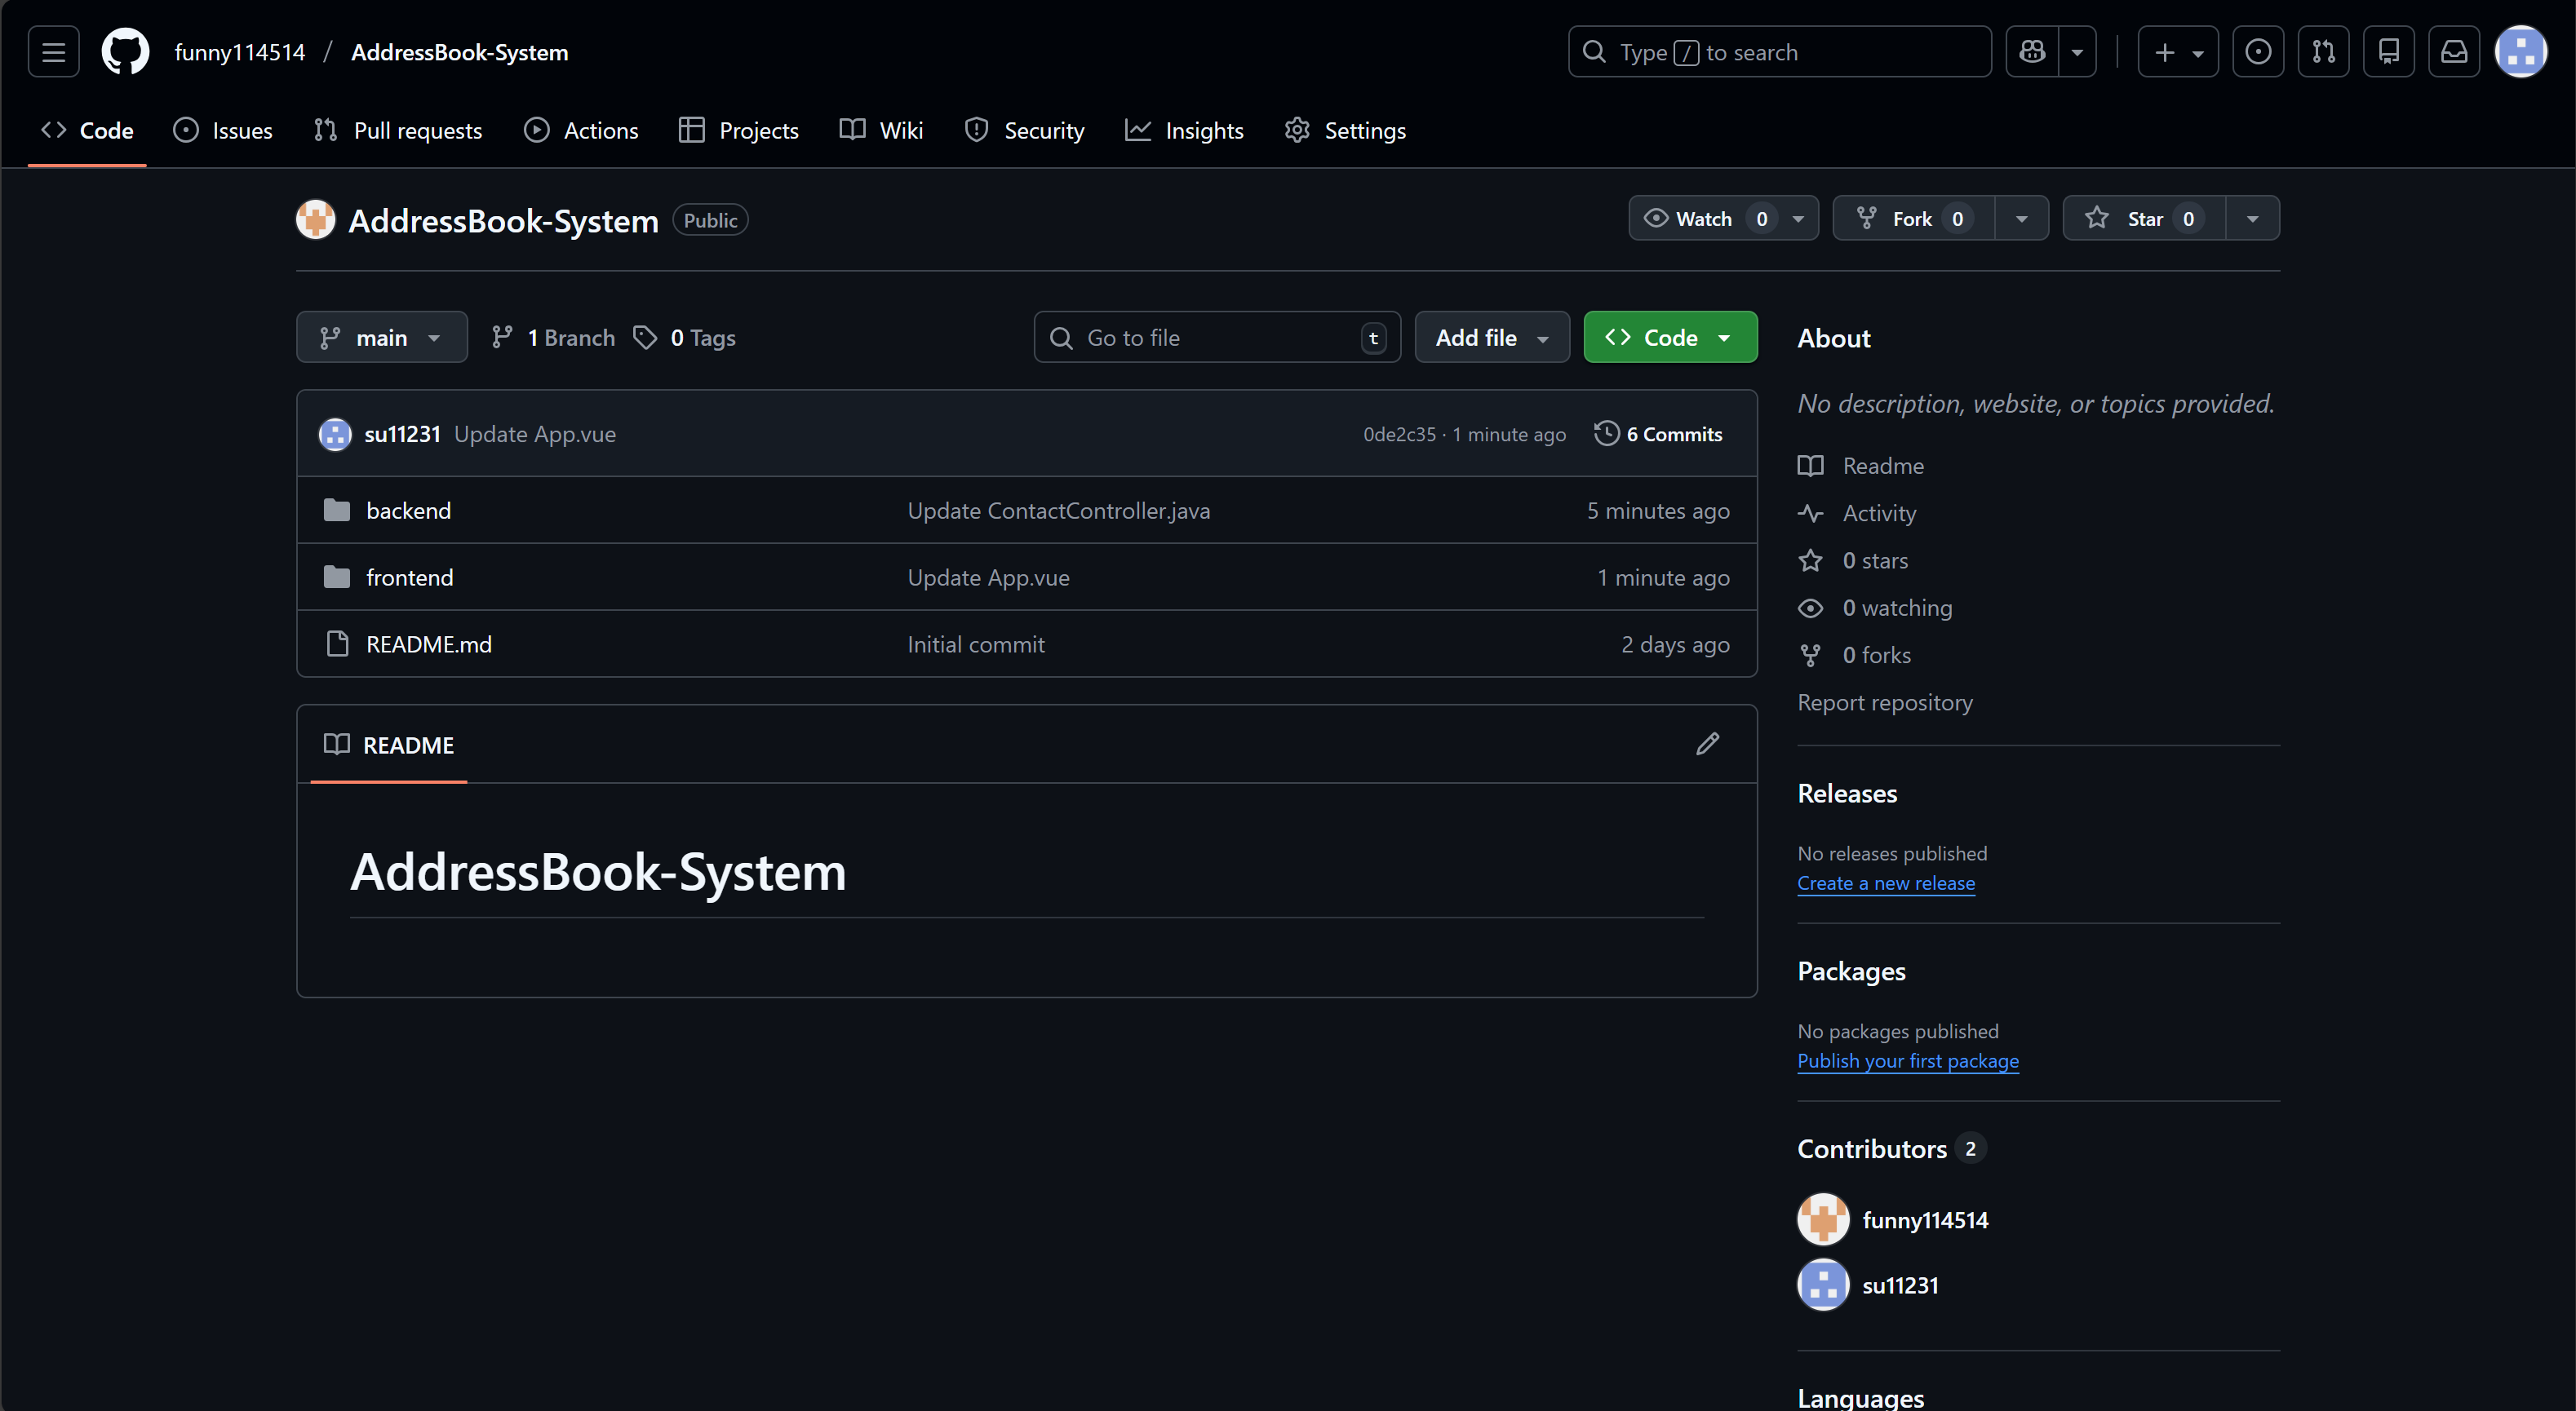Edit README with the pencil icon

[x=1707, y=744]
